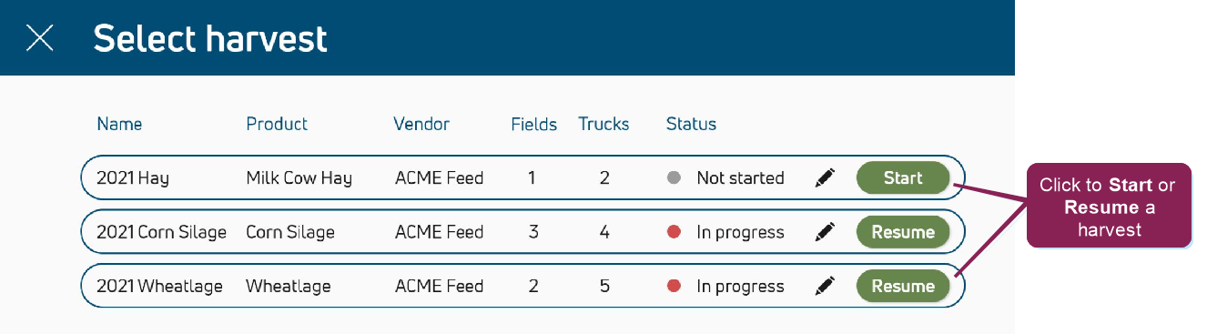Viewport: 1207px width, 334px height.
Task: Edit the 2021 Hay harvest pencil icon
Action: pyautogui.click(x=825, y=178)
